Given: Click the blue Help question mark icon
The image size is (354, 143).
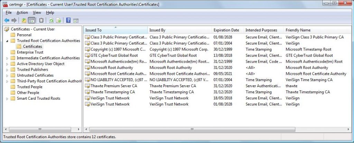Looking at the screenshot, I should coord(68,20).
